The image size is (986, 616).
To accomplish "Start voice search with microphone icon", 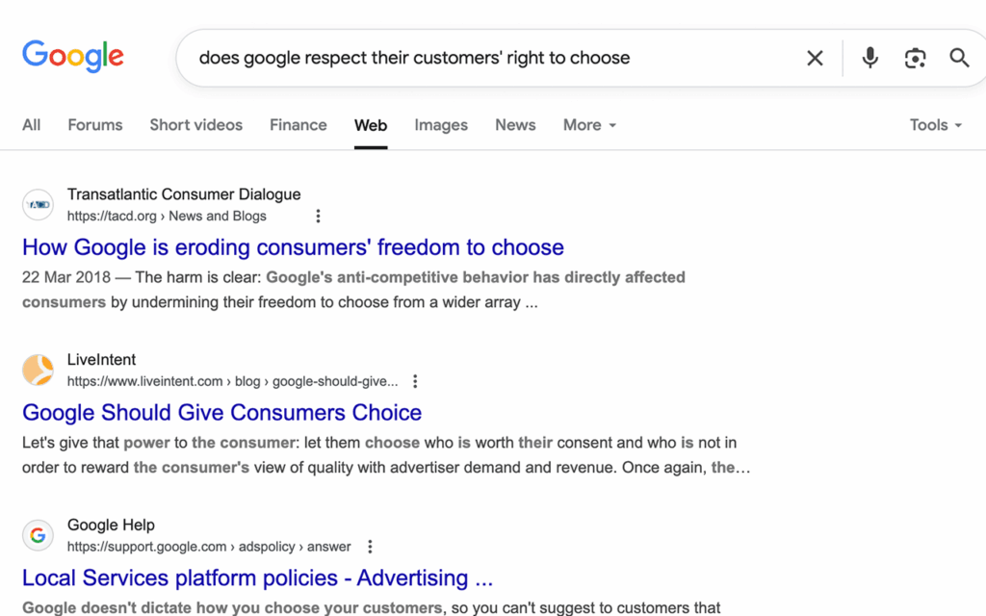I will (x=869, y=58).
